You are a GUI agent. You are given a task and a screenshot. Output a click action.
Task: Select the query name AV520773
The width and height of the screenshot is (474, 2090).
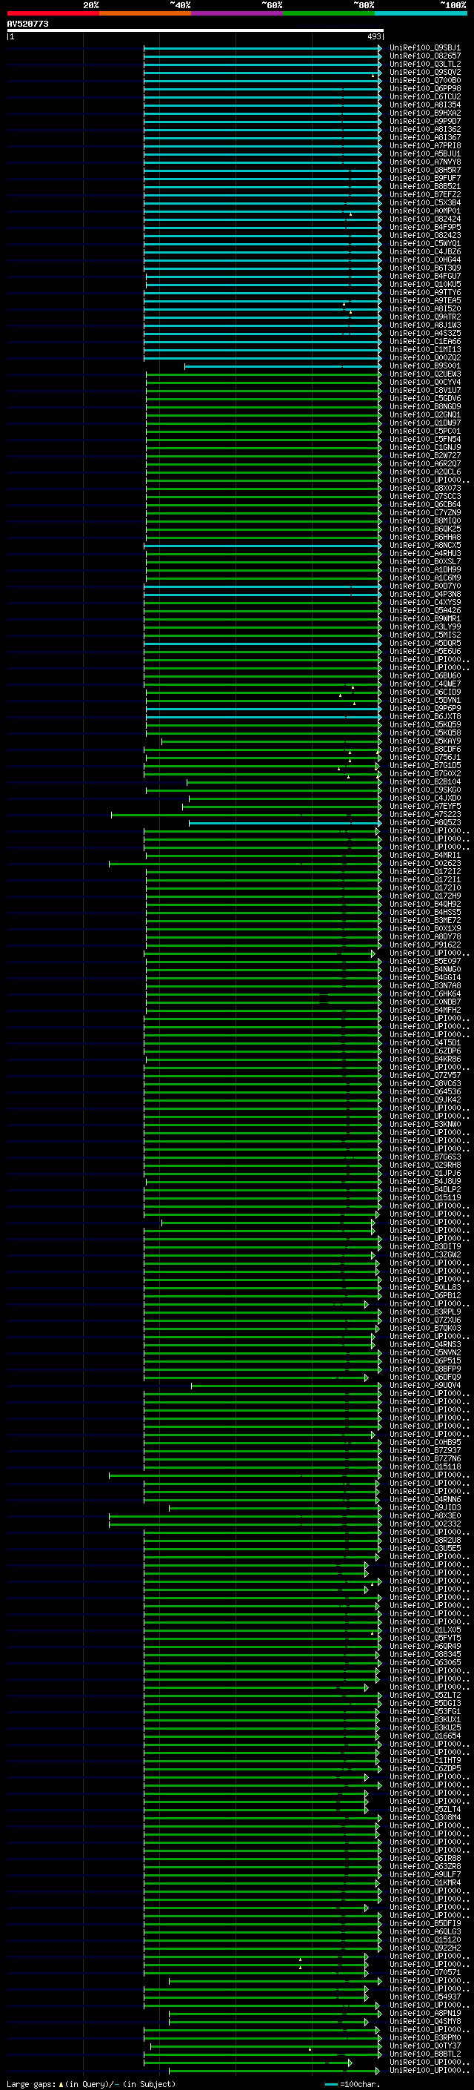coord(27,24)
